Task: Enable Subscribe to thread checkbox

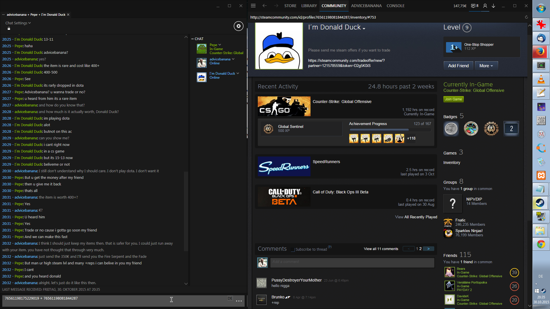Action: pyautogui.click(x=293, y=249)
